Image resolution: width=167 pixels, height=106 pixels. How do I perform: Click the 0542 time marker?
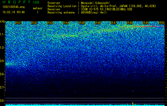pos(34,23)
